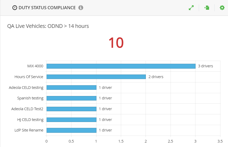
Task: Click the Hours Of Service axis label
Action: 29,77
